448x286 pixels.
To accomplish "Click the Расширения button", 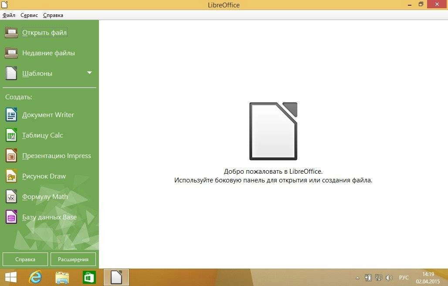I will click(x=73, y=259).
